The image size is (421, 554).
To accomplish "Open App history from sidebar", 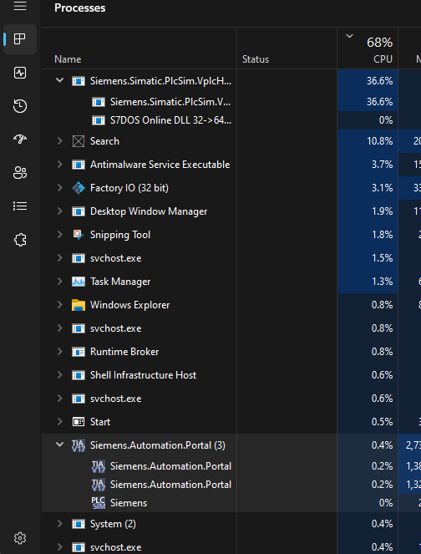I will pyautogui.click(x=20, y=106).
